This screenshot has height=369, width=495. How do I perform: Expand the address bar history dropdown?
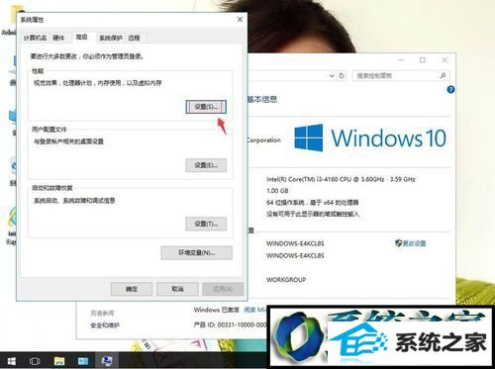(x=332, y=76)
